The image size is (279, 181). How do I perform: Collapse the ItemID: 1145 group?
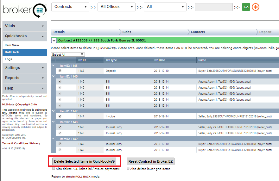[53, 66]
